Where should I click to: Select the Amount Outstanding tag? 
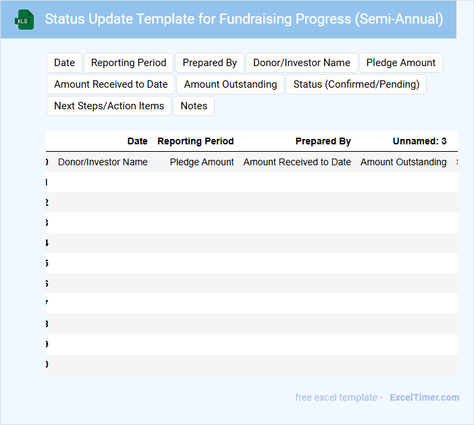click(x=230, y=84)
